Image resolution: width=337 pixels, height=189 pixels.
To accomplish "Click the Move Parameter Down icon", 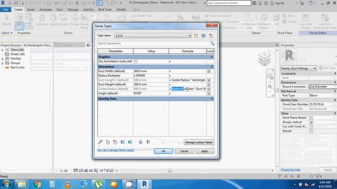I will click(130, 142).
